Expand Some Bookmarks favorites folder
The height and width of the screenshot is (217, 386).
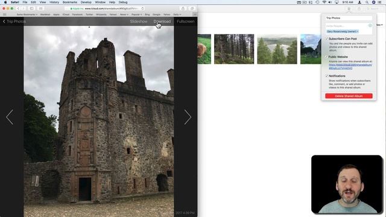[x=27, y=14]
